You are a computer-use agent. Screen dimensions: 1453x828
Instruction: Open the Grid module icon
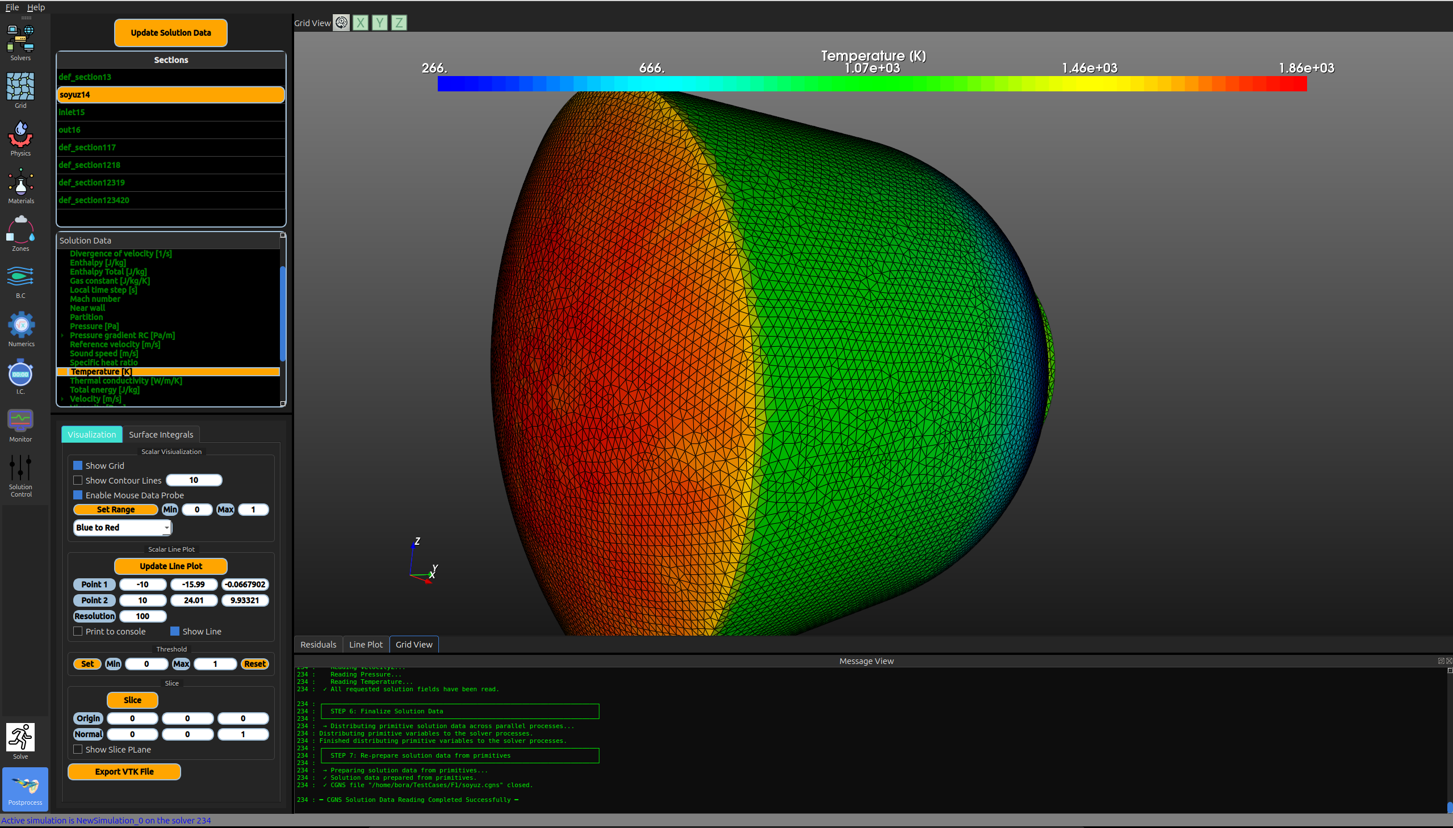[x=20, y=86]
